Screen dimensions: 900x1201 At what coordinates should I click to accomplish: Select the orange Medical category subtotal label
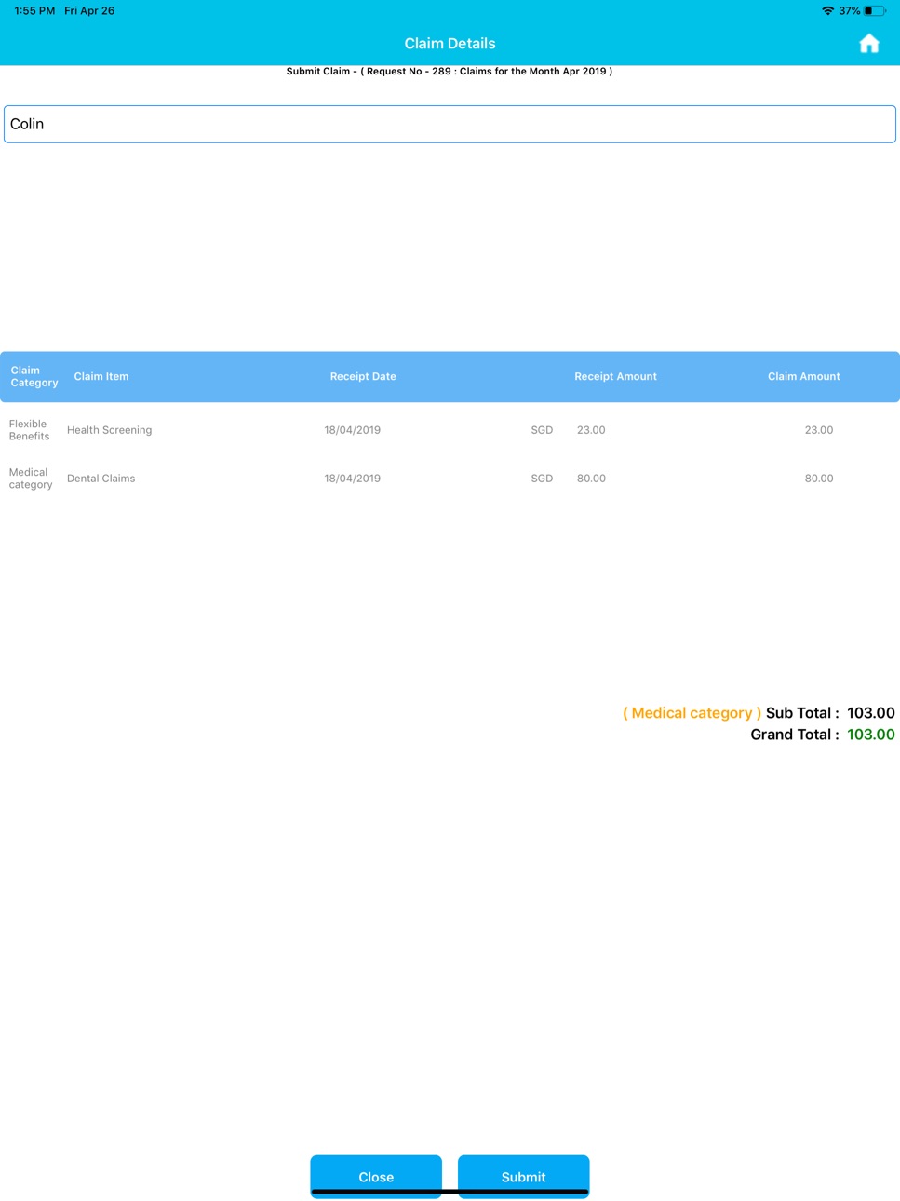click(692, 713)
